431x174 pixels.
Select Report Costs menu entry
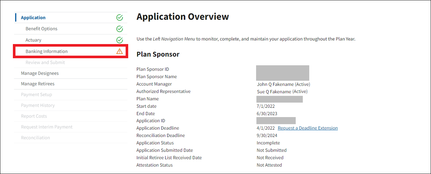tap(34, 116)
